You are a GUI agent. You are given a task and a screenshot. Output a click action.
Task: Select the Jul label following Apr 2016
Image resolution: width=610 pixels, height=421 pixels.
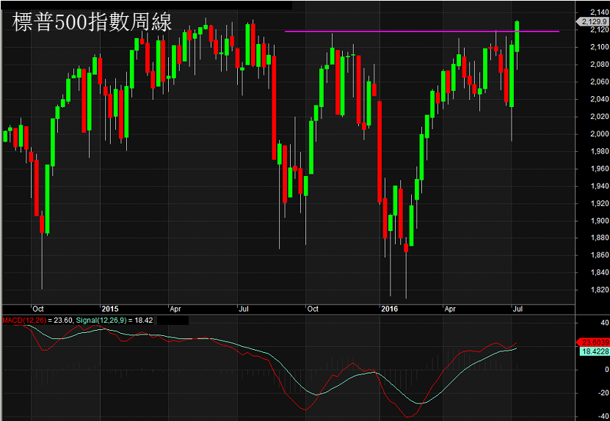518,309
